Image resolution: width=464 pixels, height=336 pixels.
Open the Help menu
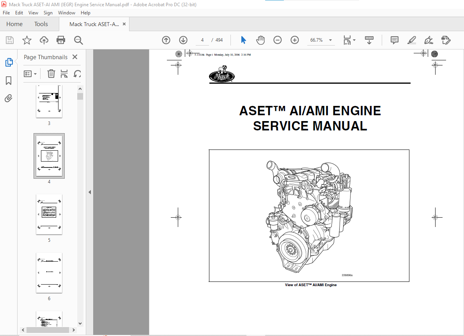click(85, 13)
